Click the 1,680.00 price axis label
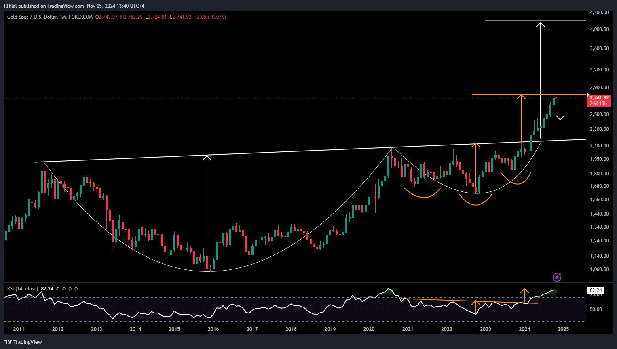This screenshot has width=617, height=349. [x=599, y=186]
